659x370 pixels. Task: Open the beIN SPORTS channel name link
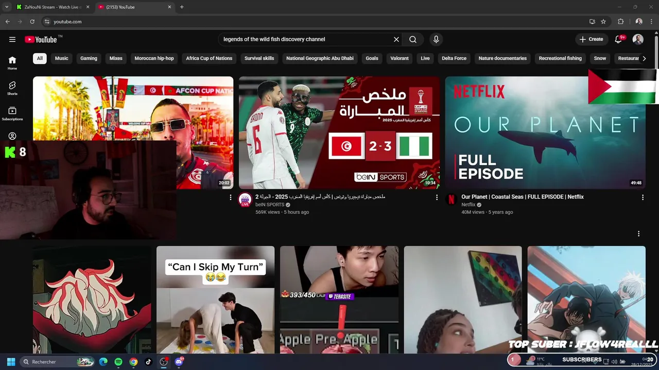pos(270,205)
